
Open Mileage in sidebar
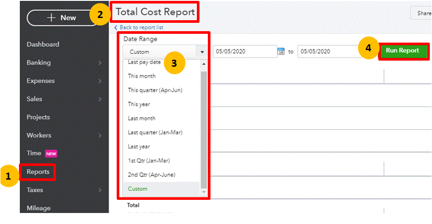39,208
